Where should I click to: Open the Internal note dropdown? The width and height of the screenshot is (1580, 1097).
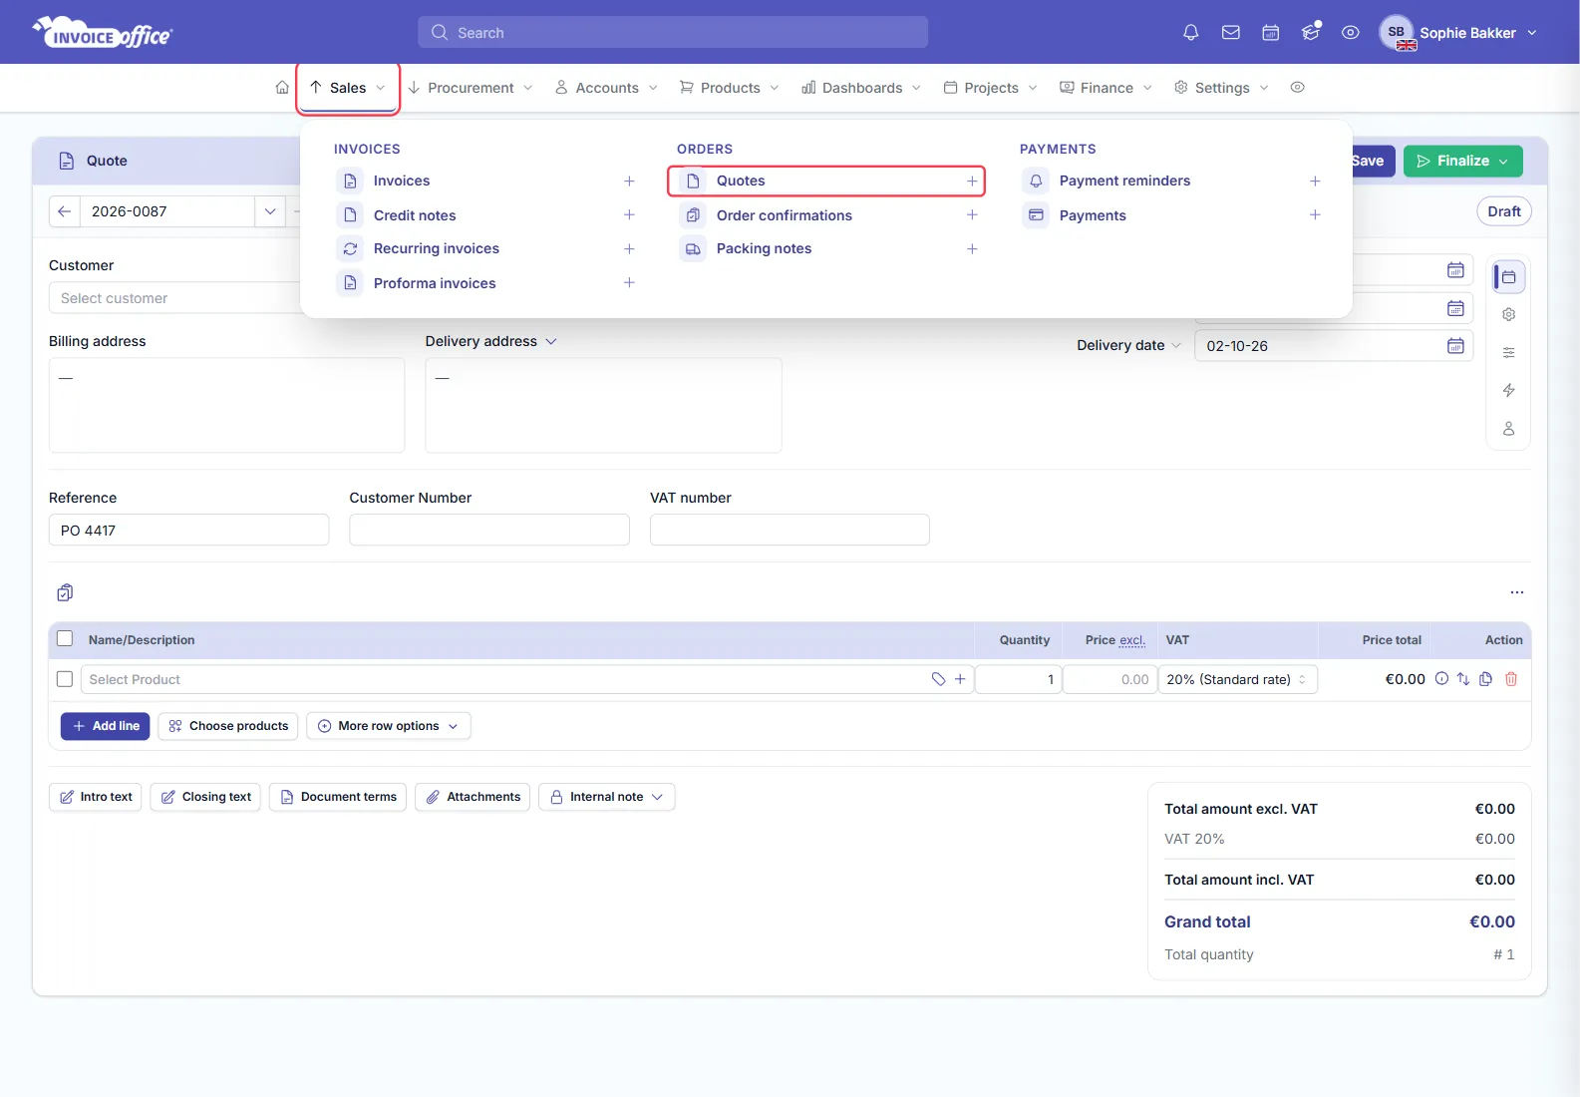click(x=607, y=797)
